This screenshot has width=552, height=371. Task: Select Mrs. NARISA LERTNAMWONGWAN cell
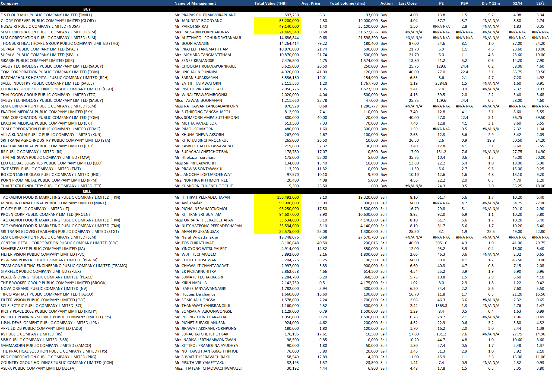click(205, 340)
